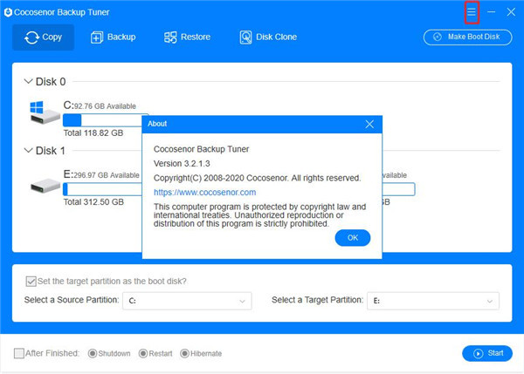Enable the After Finished checkbox
524x374 pixels.
point(19,353)
